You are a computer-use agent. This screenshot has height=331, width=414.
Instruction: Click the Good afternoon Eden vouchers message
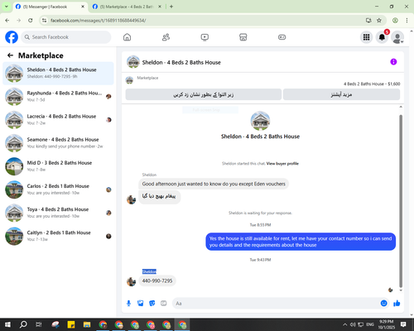click(x=214, y=184)
